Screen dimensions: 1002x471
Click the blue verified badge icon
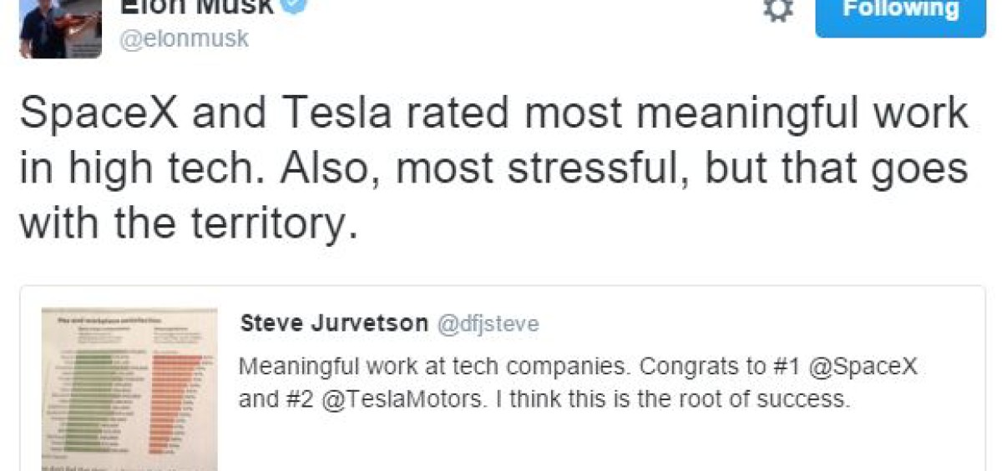coord(296,7)
